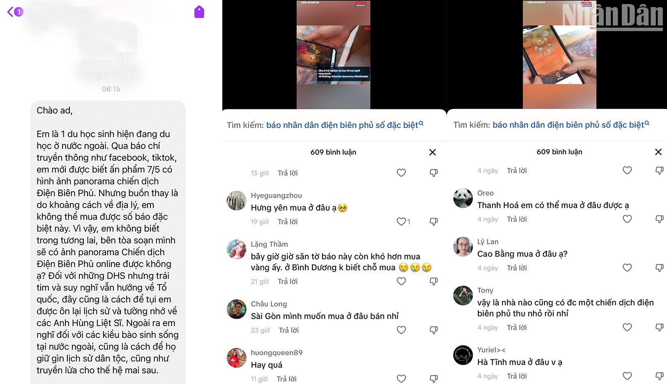667x384 pixels.
Task: Dislike Lý Lan's Cao Bằng comment
Action: coord(659,268)
